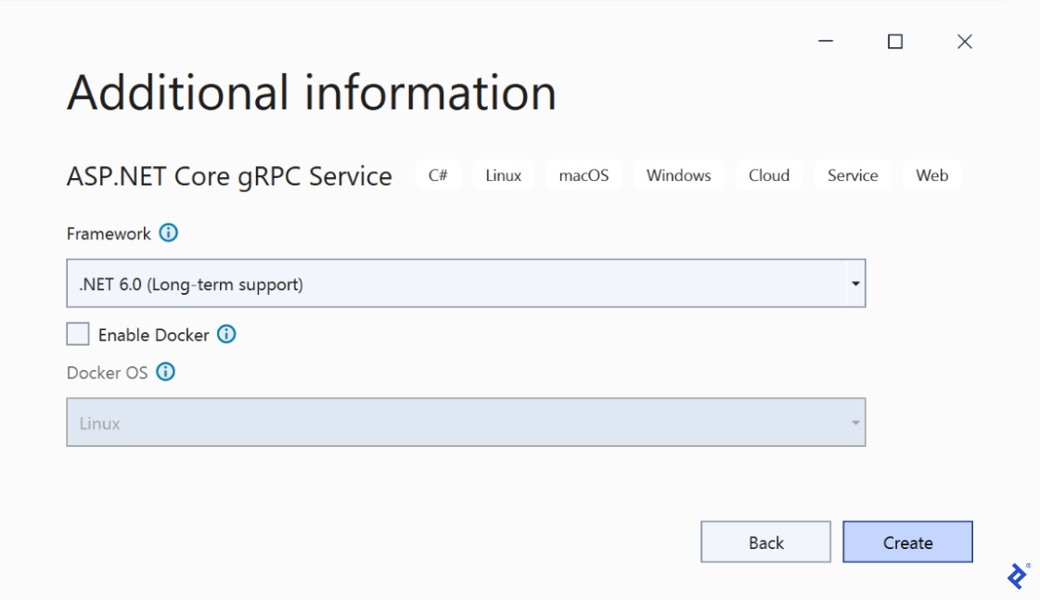Select the Linux project tag
1040x600 pixels.
coord(503,174)
